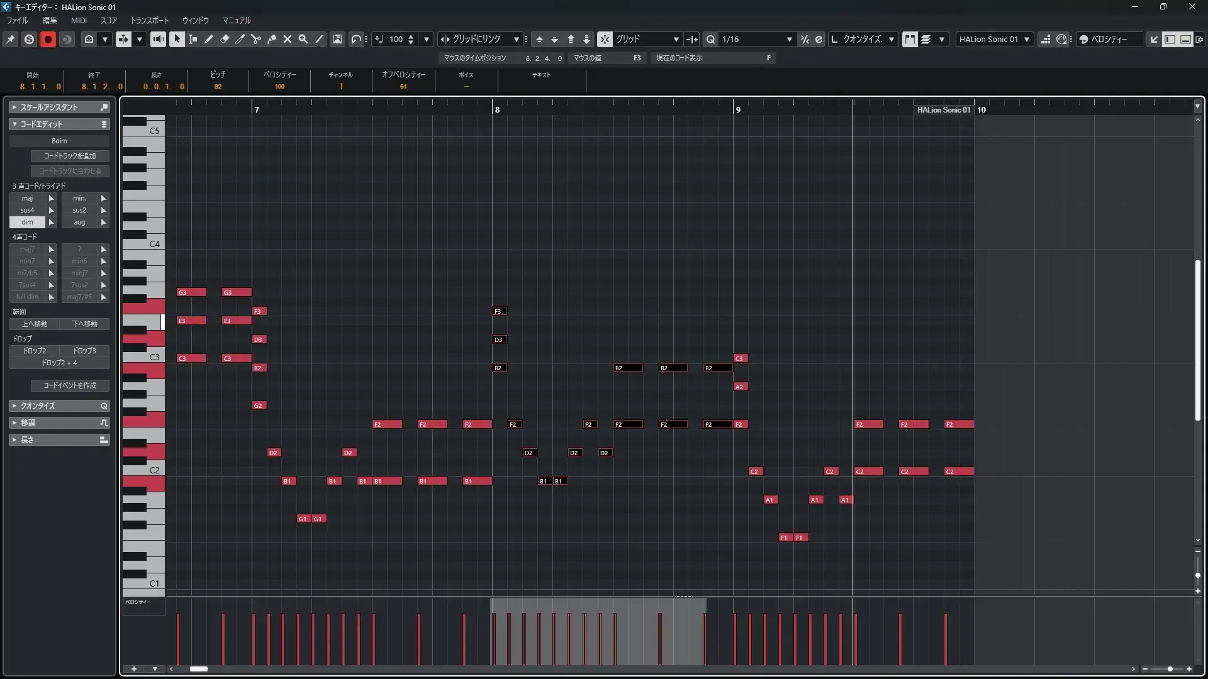Image resolution: width=1208 pixels, height=679 pixels.
Task: Toggle Acoustic Feedback speaker button
Action: pos(158,39)
